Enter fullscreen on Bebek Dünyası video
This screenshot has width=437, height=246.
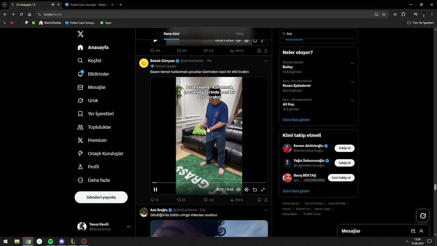pos(263,190)
